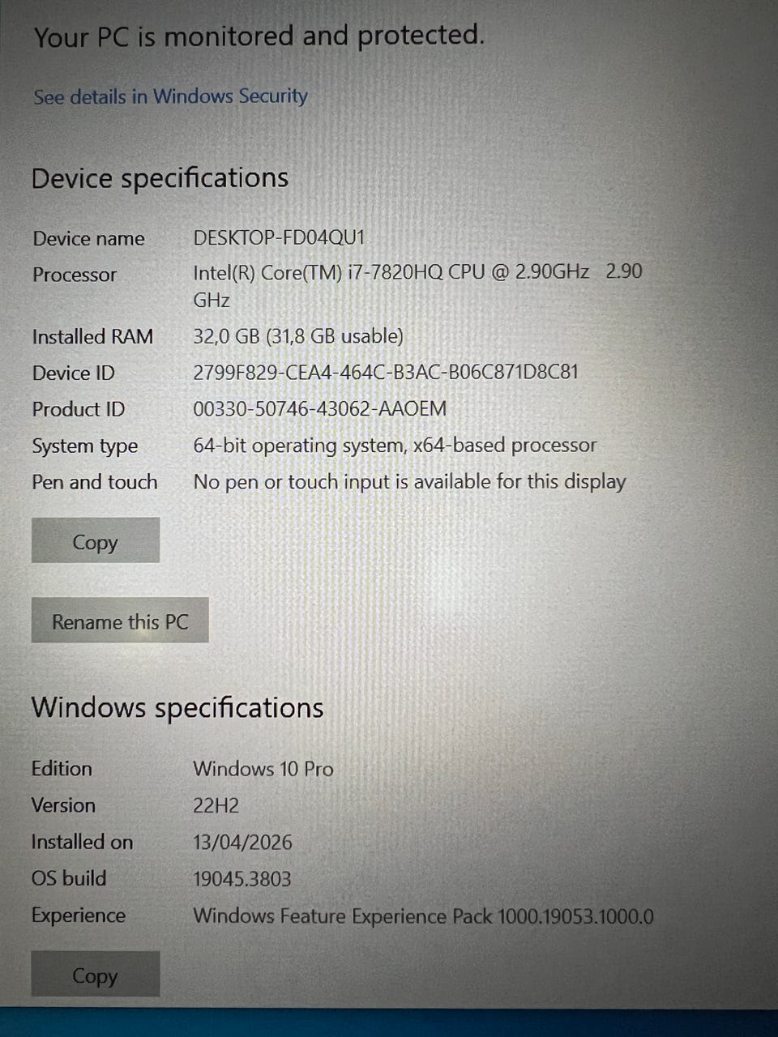Viewport: 778px width, 1037px height.
Task: Click the 22H2 version value
Action: click(x=216, y=806)
